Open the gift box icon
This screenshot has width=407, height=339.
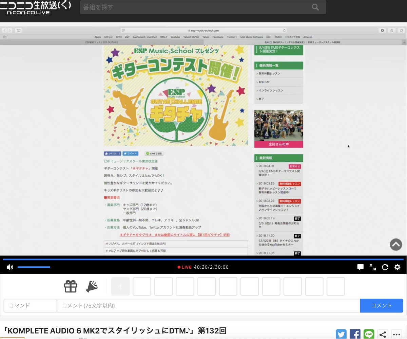71,286
